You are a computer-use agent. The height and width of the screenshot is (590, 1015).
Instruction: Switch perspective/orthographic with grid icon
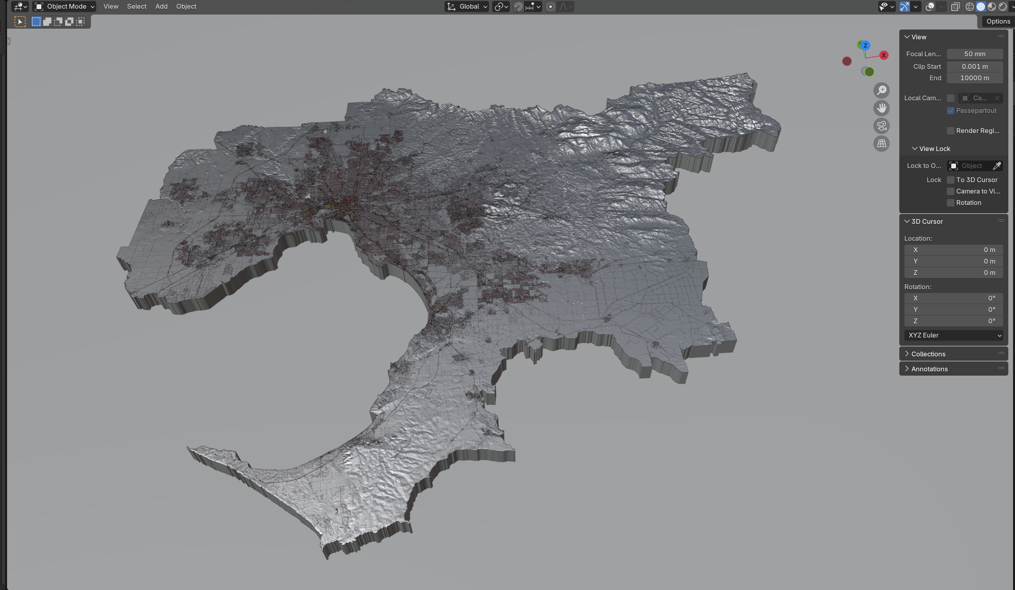(x=881, y=144)
